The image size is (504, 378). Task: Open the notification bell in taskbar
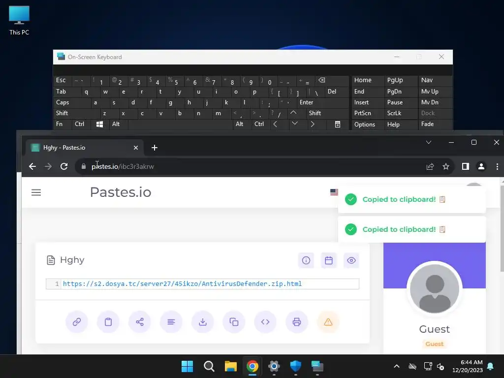point(491,366)
